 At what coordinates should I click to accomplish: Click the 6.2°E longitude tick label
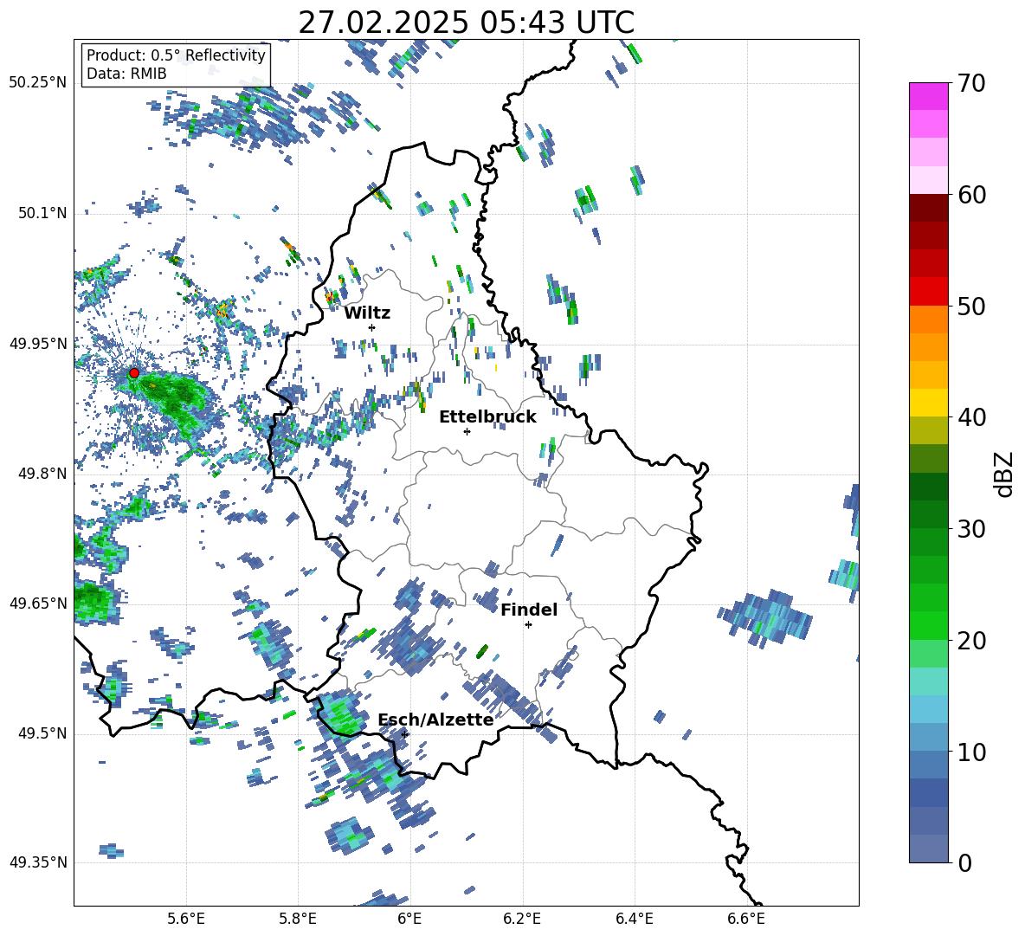[x=522, y=919]
